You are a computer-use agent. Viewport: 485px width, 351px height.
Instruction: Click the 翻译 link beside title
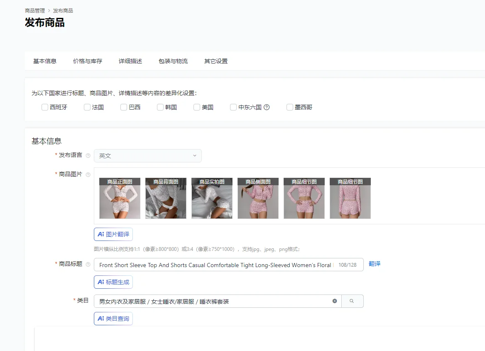click(x=375, y=264)
